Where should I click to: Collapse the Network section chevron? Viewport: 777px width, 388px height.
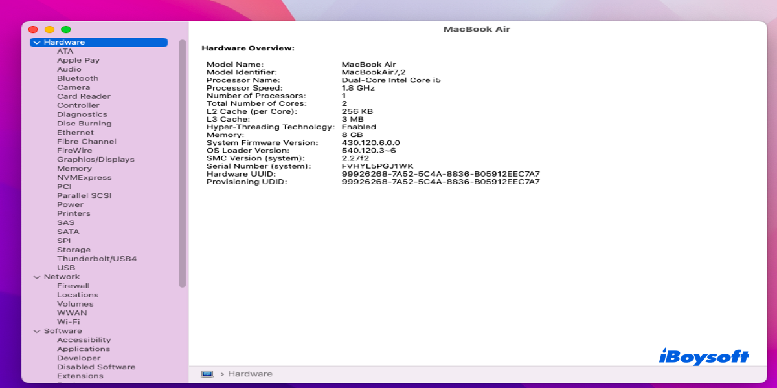tap(37, 277)
